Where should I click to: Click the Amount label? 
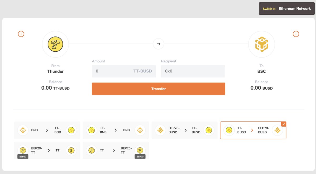(98, 61)
